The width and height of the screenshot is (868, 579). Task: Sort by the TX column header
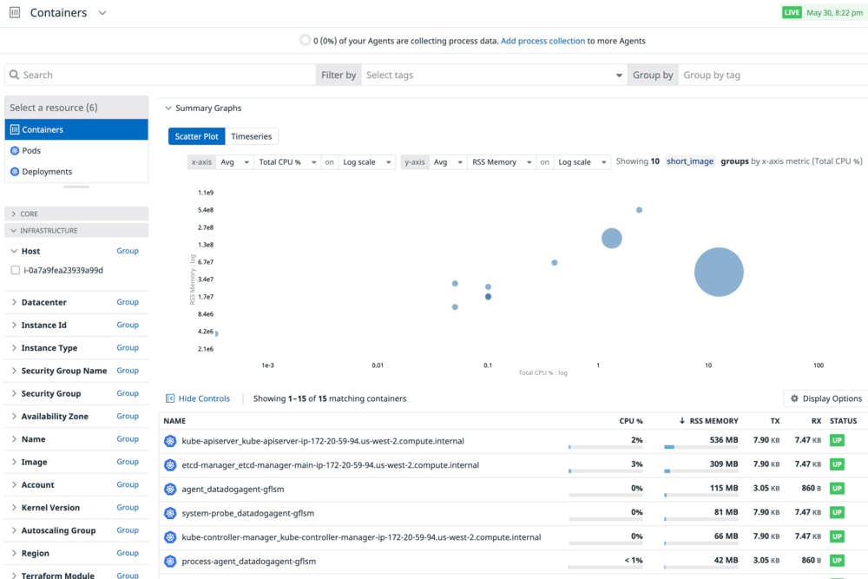point(775,421)
